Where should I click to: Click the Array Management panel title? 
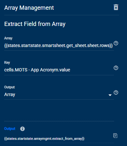click(29, 8)
